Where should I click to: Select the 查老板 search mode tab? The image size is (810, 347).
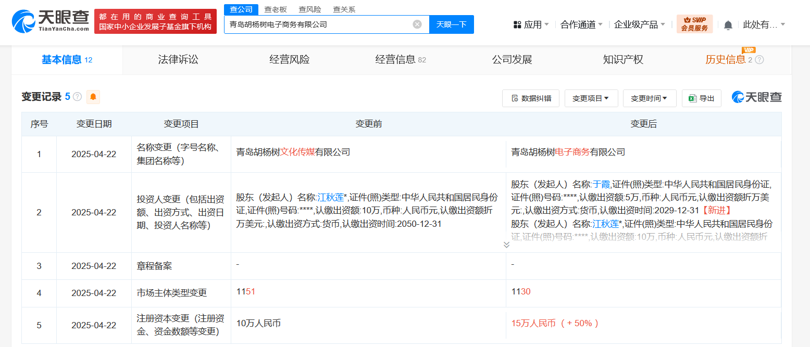[276, 9]
